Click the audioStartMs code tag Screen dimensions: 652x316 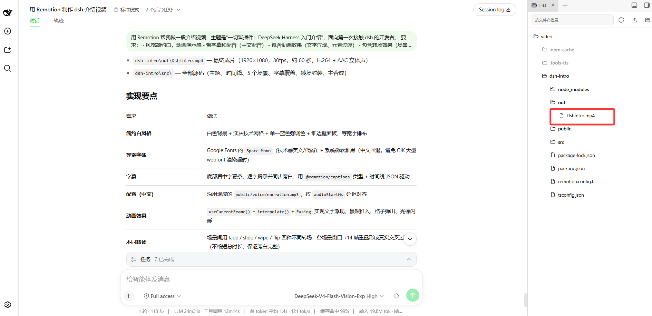pyautogui.click(x=329, y=195)
